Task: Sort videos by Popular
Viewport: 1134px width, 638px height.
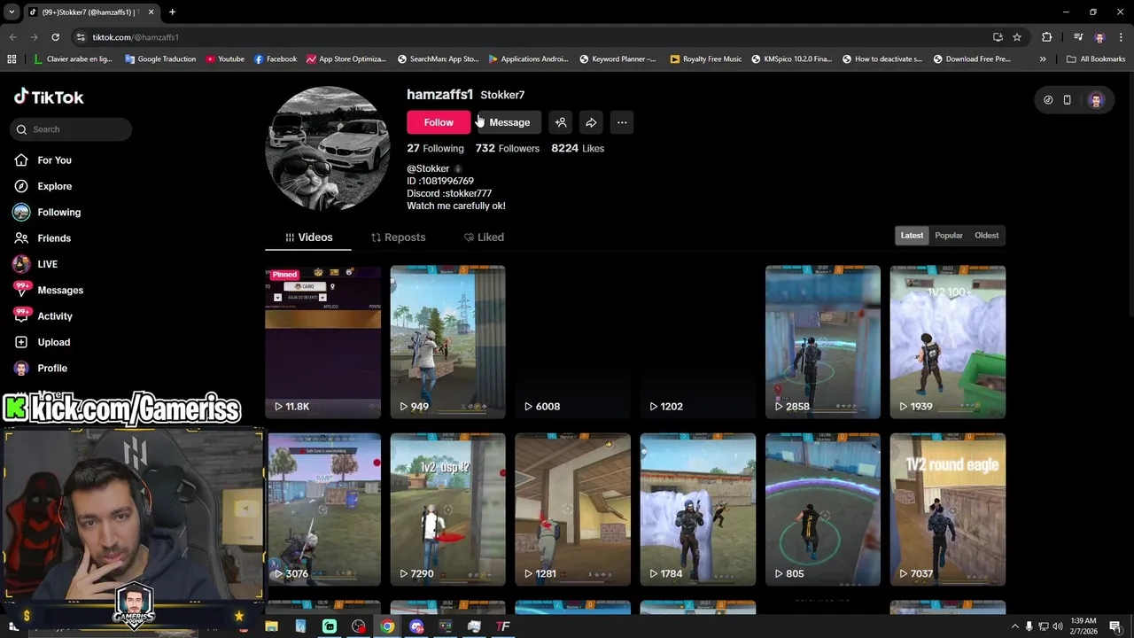Action: tap(948, 236)
